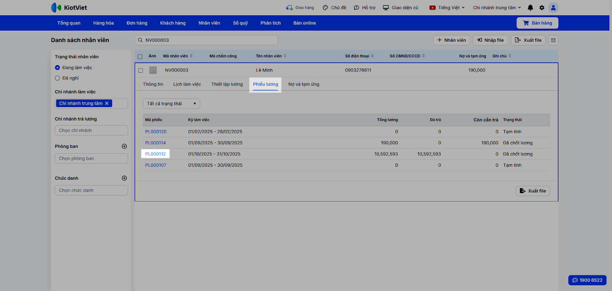Switch to the Thiết lập lương tab
Image resolution: width=612 pixels, height=291 pixels.
pos(227,84)
